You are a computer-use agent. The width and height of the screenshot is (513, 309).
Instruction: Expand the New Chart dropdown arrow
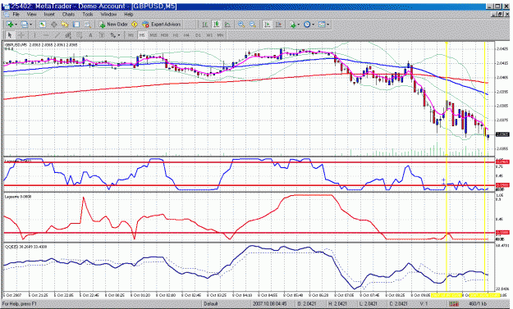coord(16,24)
